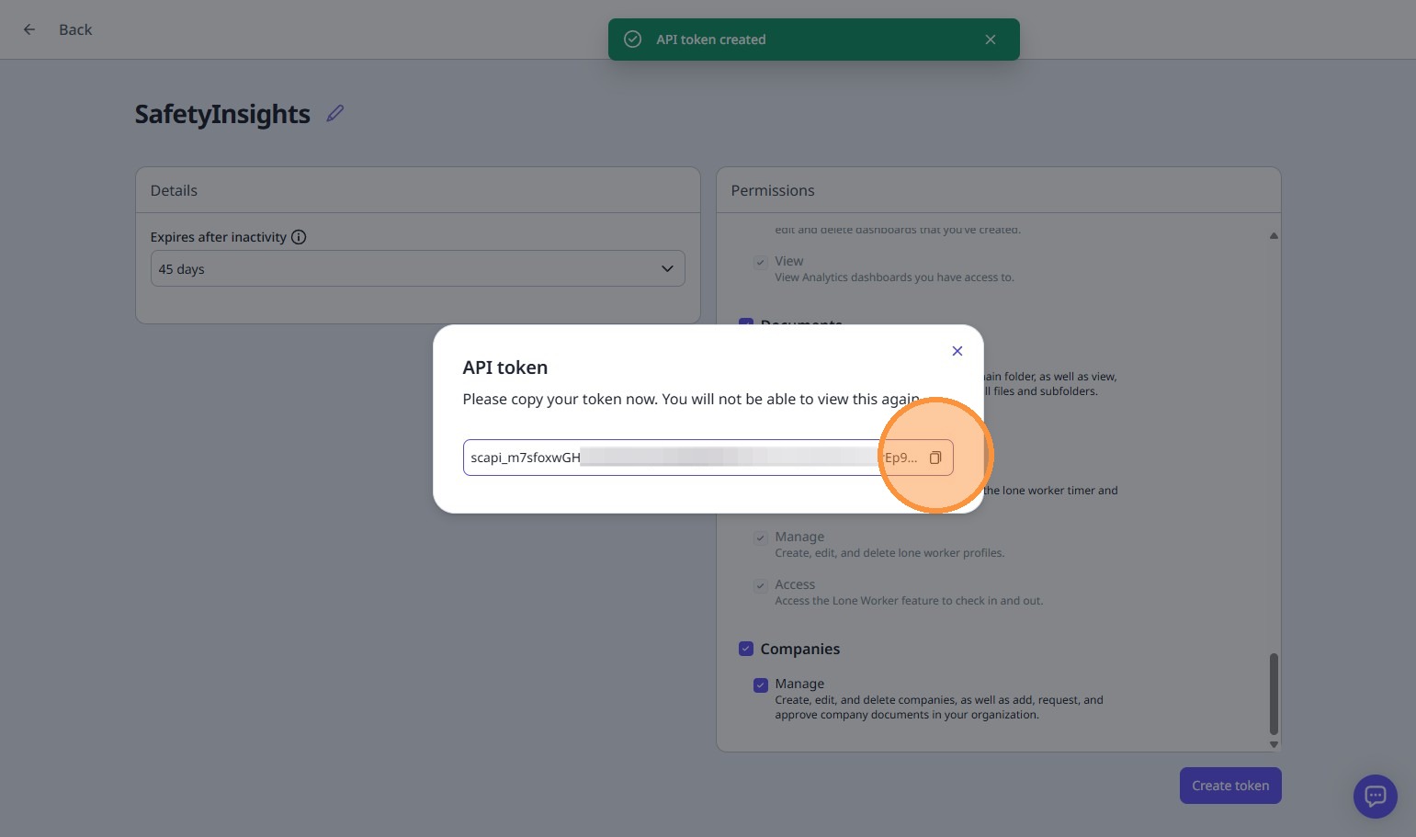Click the 'SafetyInsights' page title
The width and height of the screenshot is (1416, 837).
[222, 114]
